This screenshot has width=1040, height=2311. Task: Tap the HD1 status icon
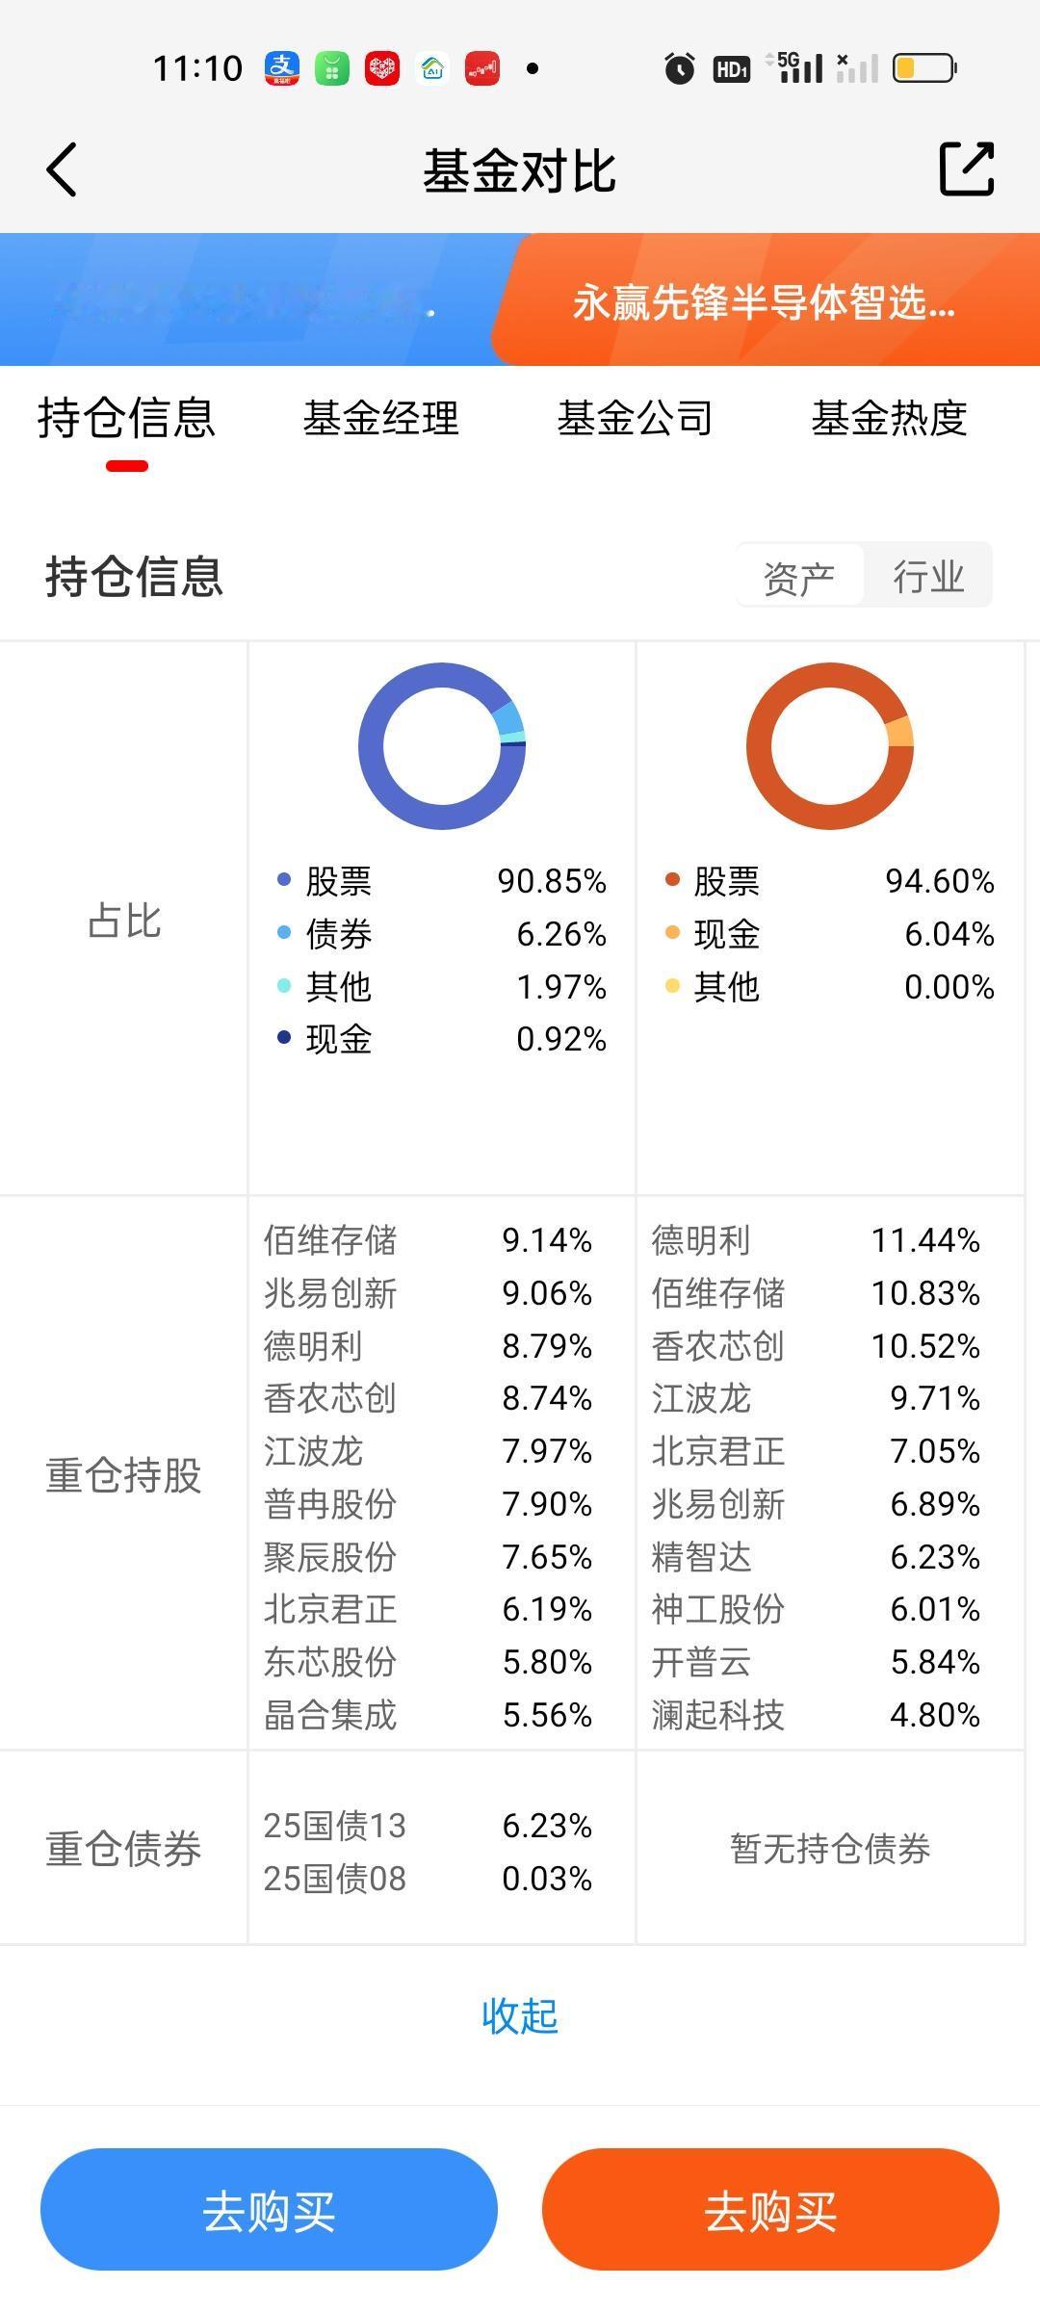pos(731,68)
